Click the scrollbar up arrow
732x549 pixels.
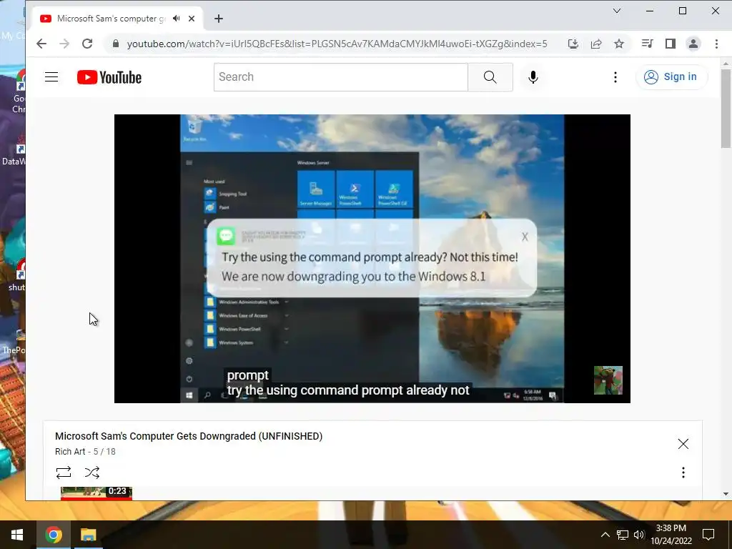click(x=726, y=63)
